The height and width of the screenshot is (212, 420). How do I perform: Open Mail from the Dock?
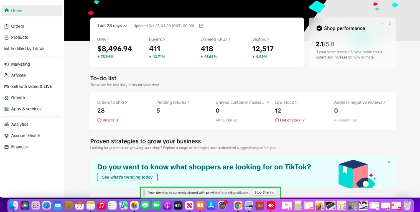coord(58,206)
